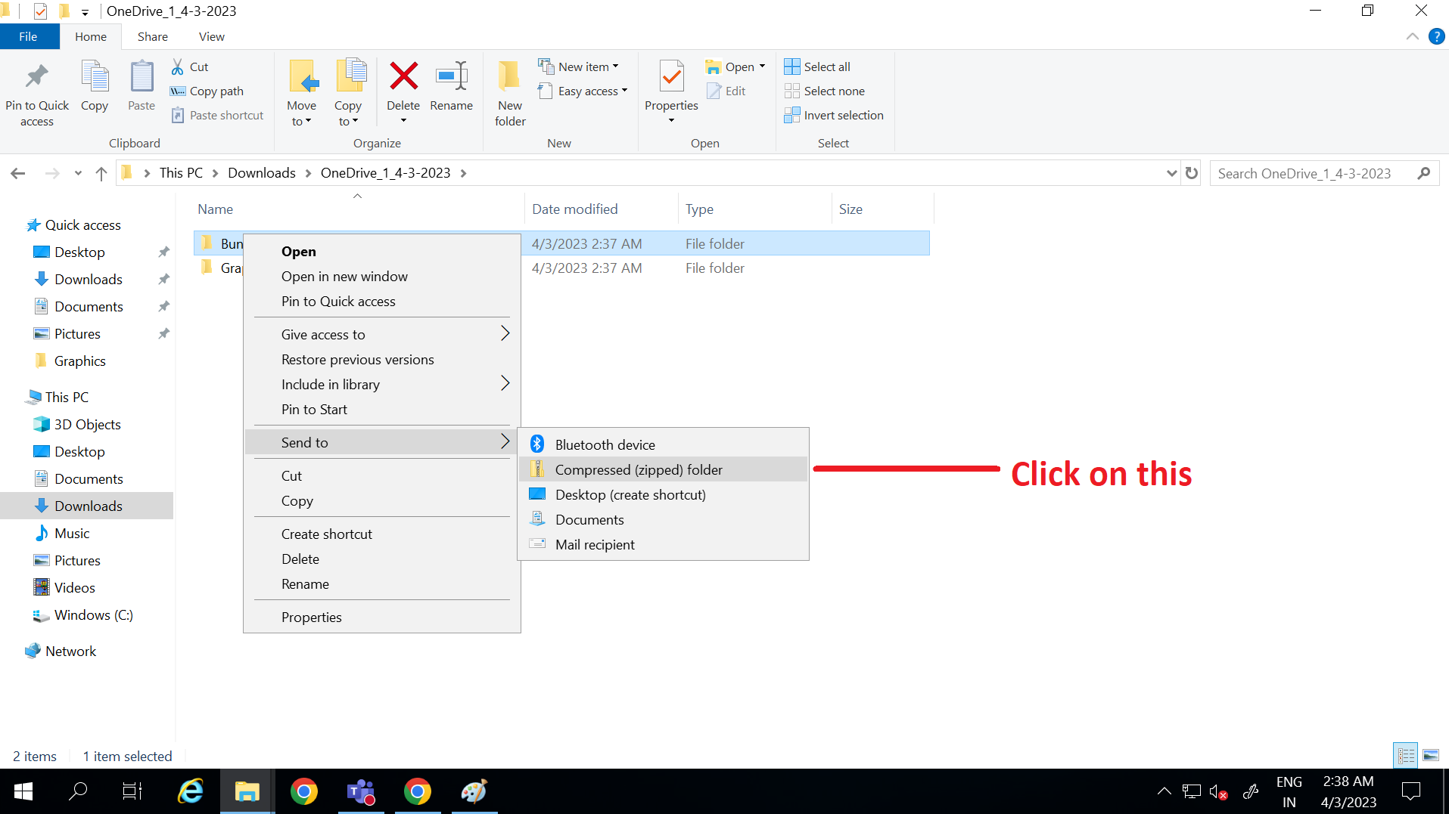Expand the Easy access dropdown
The image size is (1449, 814).
(624, 91)
